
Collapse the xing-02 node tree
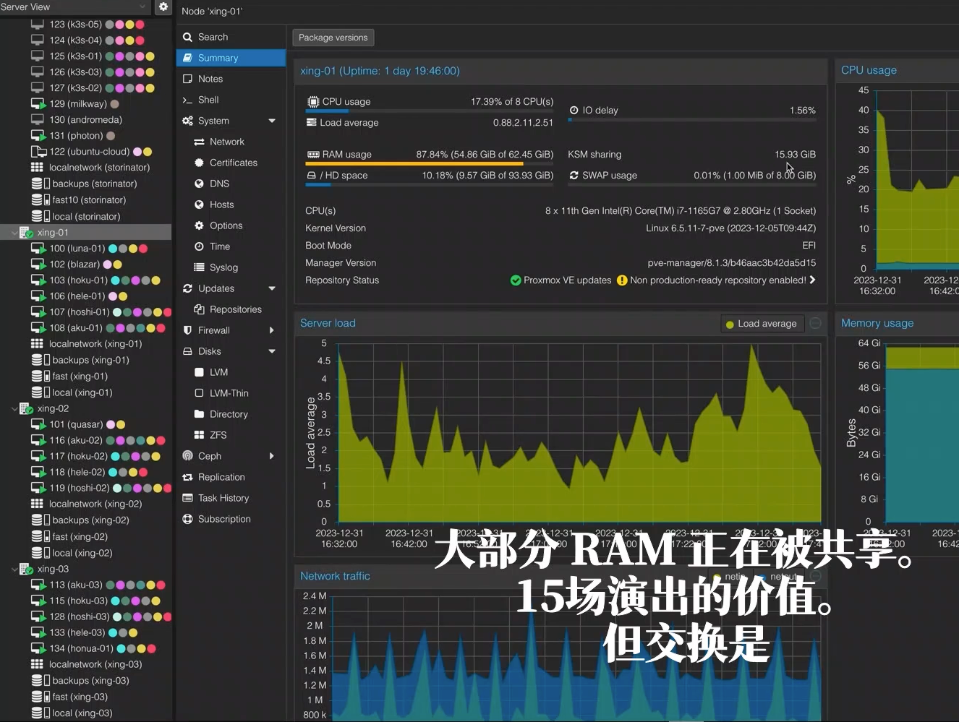pyautogui.click(x=14, y=409)
